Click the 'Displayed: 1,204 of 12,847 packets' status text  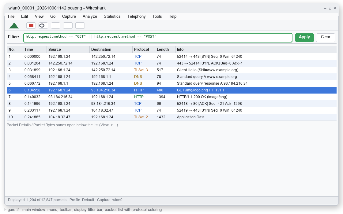point(37,200)
